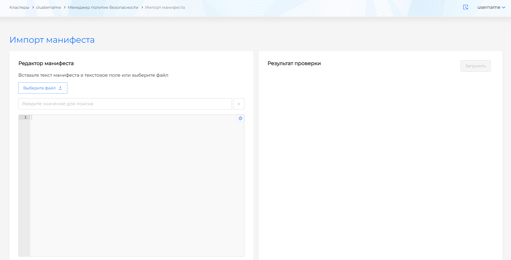
Task: Click the Результат проверки heading
Action: pos(294,63)
